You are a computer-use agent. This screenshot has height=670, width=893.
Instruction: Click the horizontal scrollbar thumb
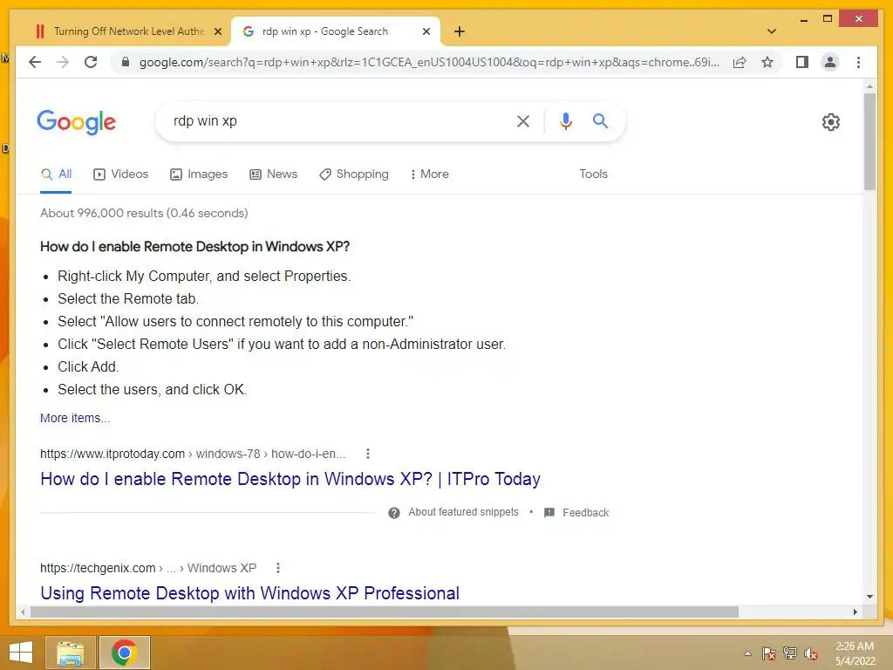[x=385, y=612]
